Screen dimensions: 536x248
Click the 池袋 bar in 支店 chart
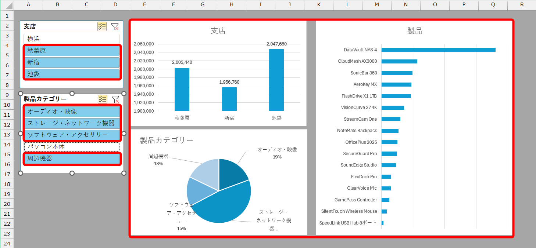(276, 80)
